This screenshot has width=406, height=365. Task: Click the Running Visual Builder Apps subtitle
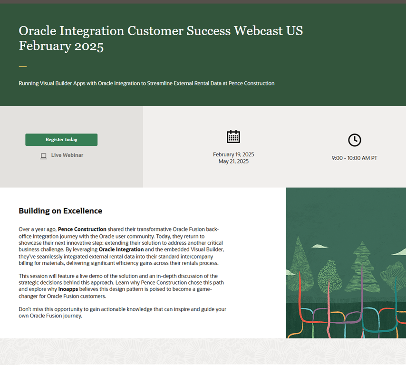point(146,83)
